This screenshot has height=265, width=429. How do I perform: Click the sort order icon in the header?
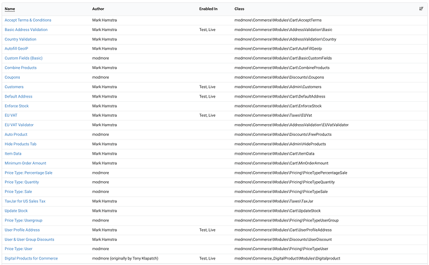point(421,9)
